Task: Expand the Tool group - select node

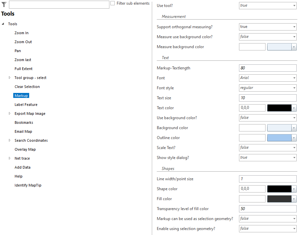Action: tap(10, 77)
